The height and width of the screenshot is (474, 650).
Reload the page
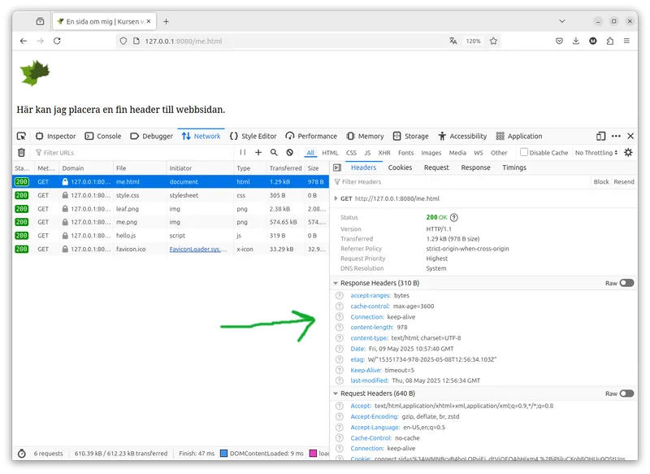(x=57, y=41)
